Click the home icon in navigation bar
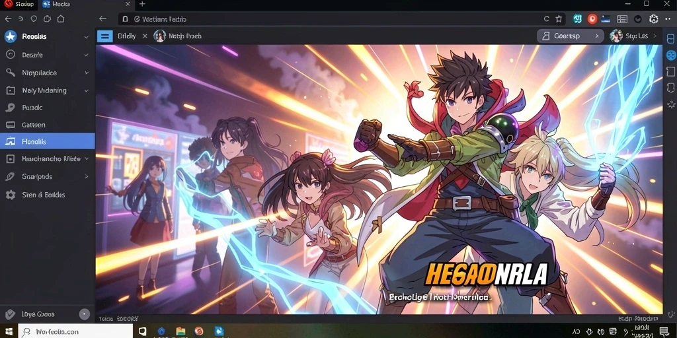Image resolution: width=677 pixels, height=338 pixels. (x=60, y=19)
